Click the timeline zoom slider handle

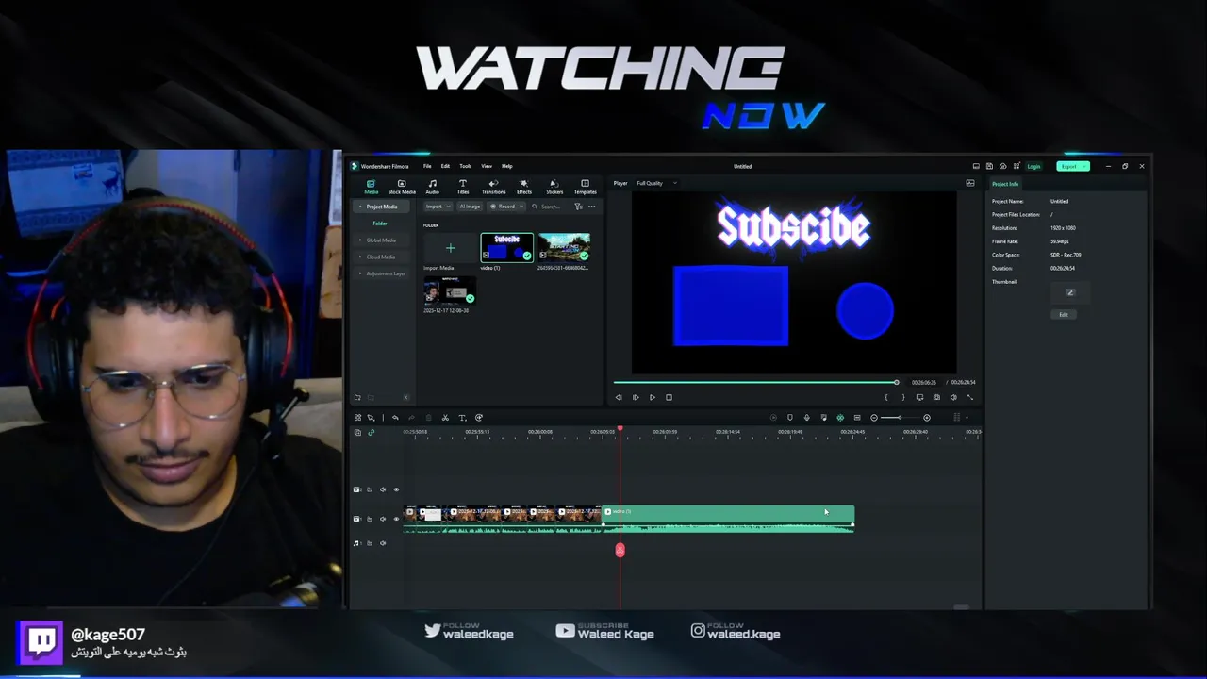click(900, 418)
